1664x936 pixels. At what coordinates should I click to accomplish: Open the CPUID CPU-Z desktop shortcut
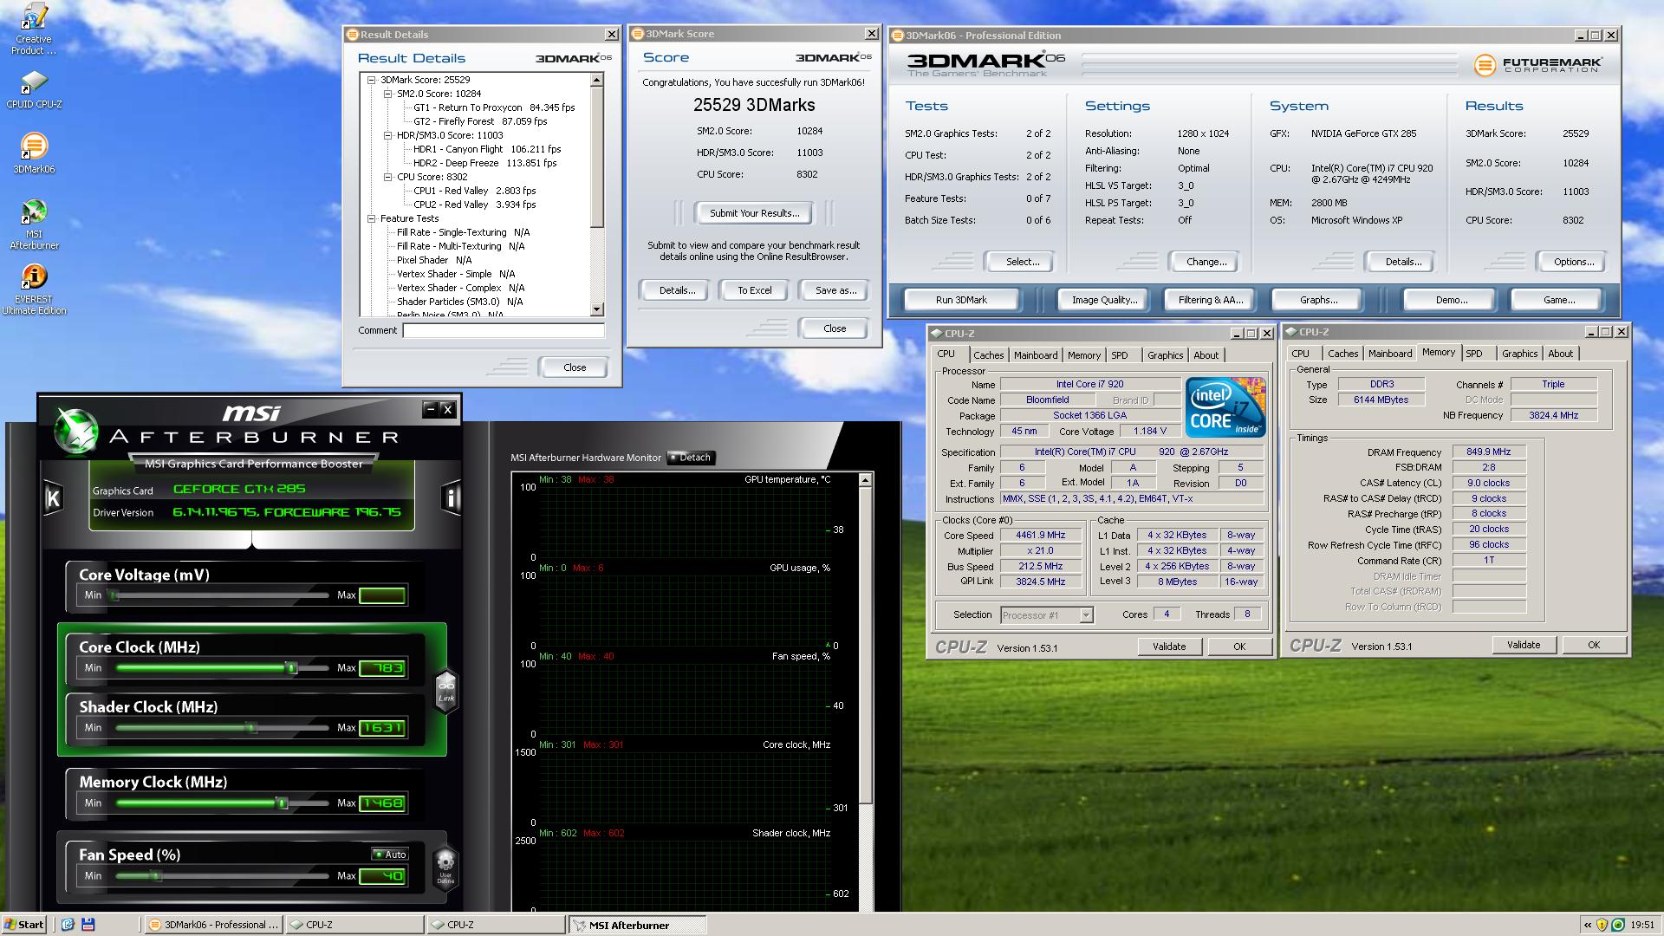(34, 83)
